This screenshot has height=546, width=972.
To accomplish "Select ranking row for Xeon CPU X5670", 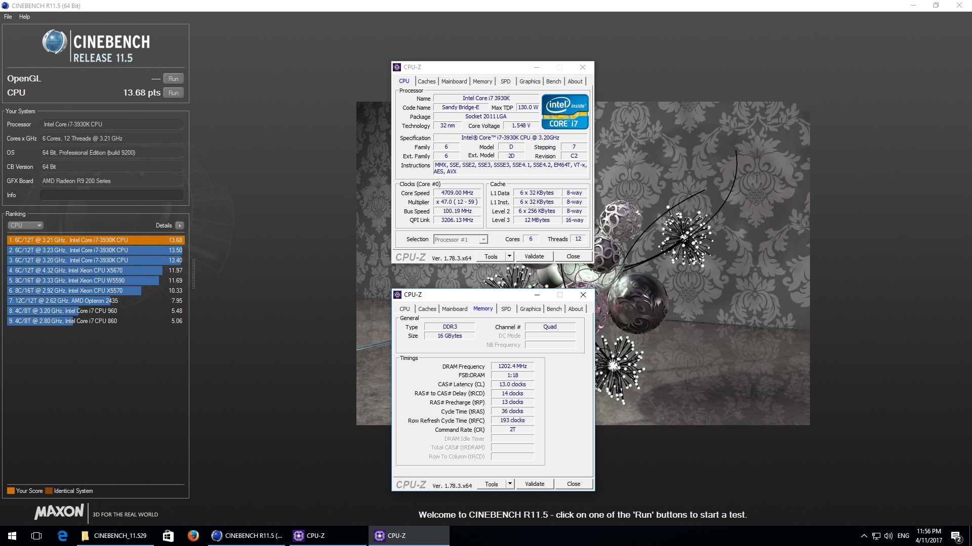I will point(96,270).
